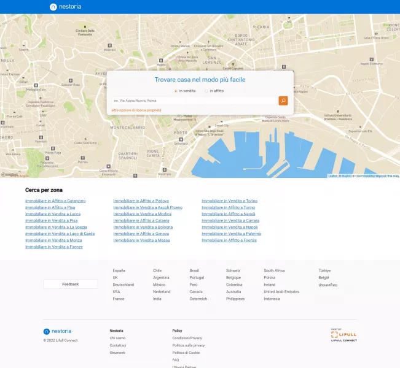Go to the Schweiz country site
400x368 pixels.
tap(233, 270)
